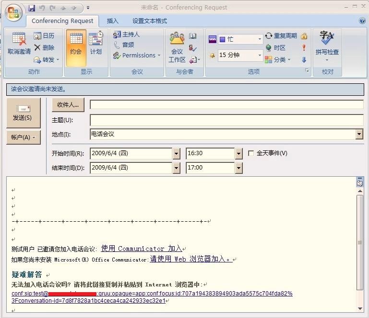
Task: Click the 删除 delete icon
Action: 44,47
